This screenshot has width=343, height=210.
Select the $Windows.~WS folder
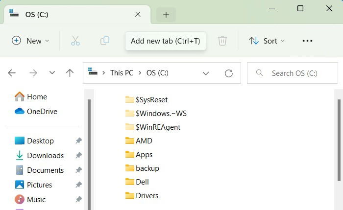(x=156, y=114)
